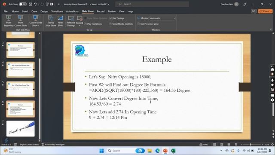The height and width of the screenshot is (155, 275).
Task: Switch to Normal view icon
Action: click(x=215, y=145)
